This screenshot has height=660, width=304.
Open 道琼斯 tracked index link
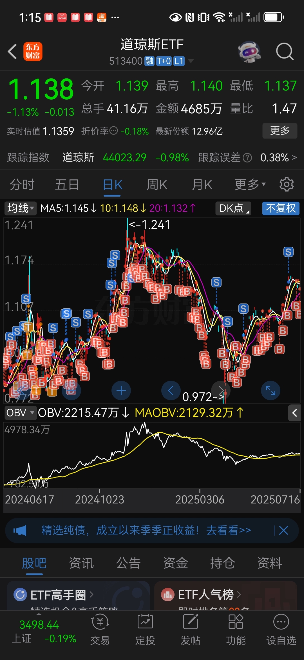pyautogui.click(x=78, y=157)
